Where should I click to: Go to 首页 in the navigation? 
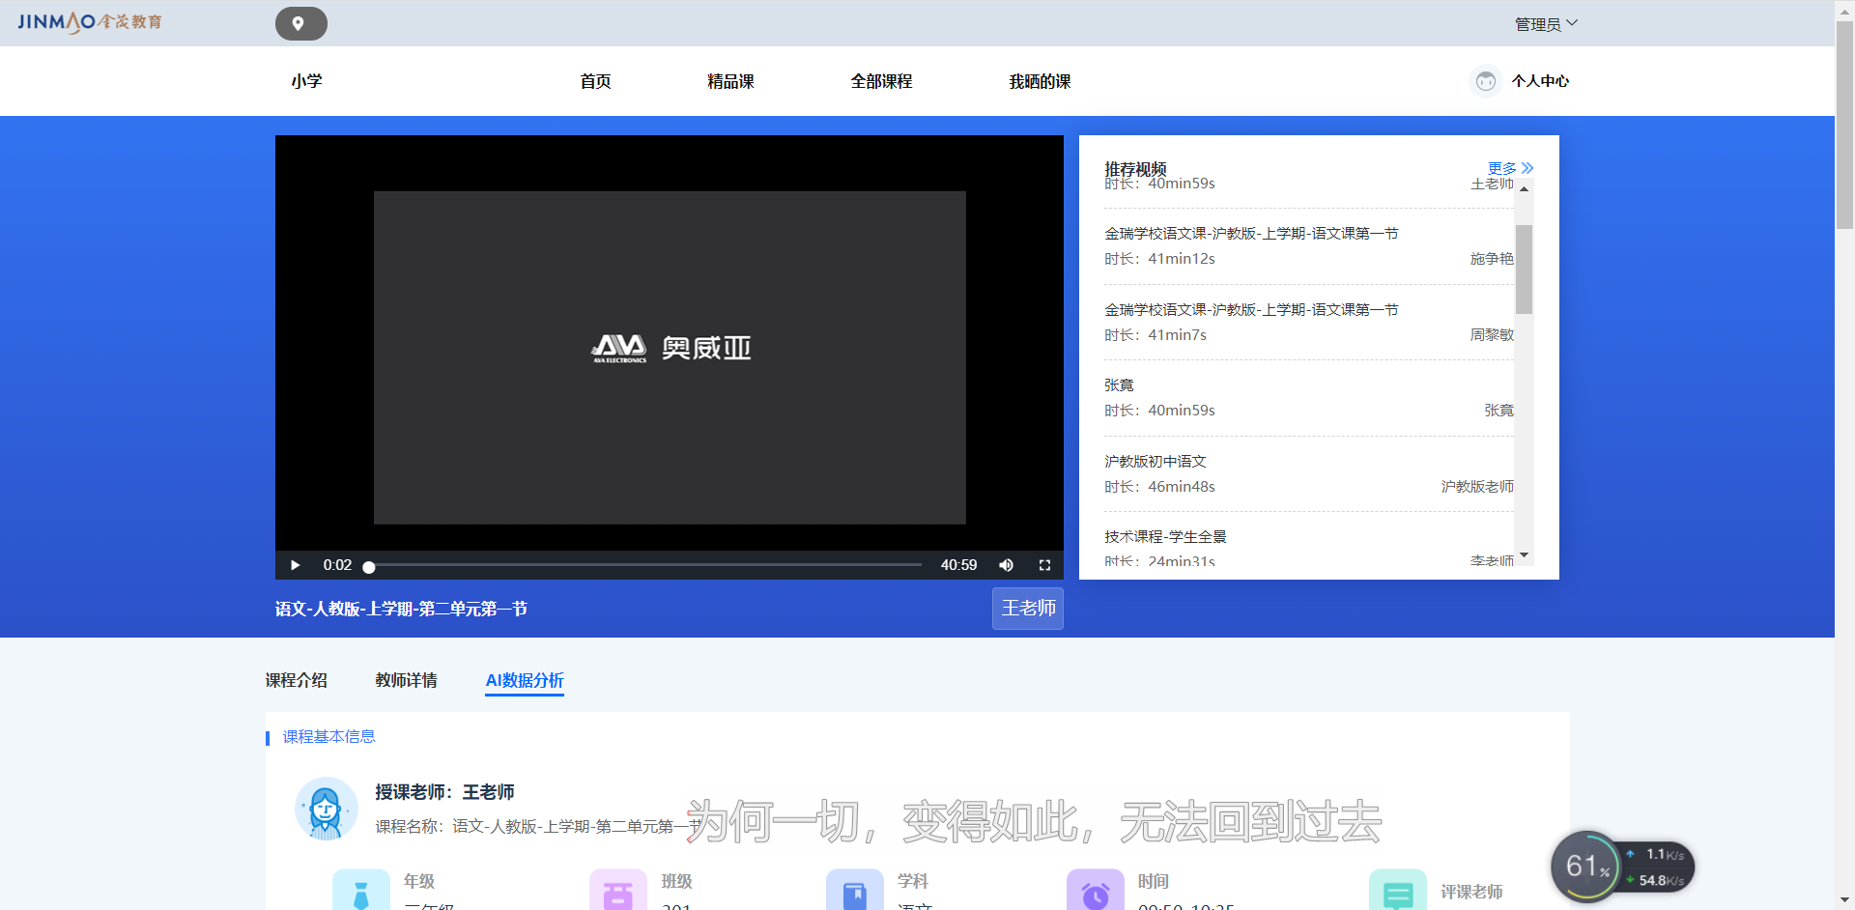[595, 81]
